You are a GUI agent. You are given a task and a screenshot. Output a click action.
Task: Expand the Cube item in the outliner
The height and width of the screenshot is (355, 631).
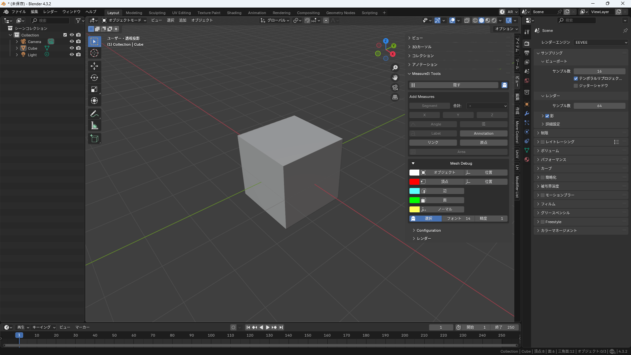pyautogui.click(x=16, y=48)
